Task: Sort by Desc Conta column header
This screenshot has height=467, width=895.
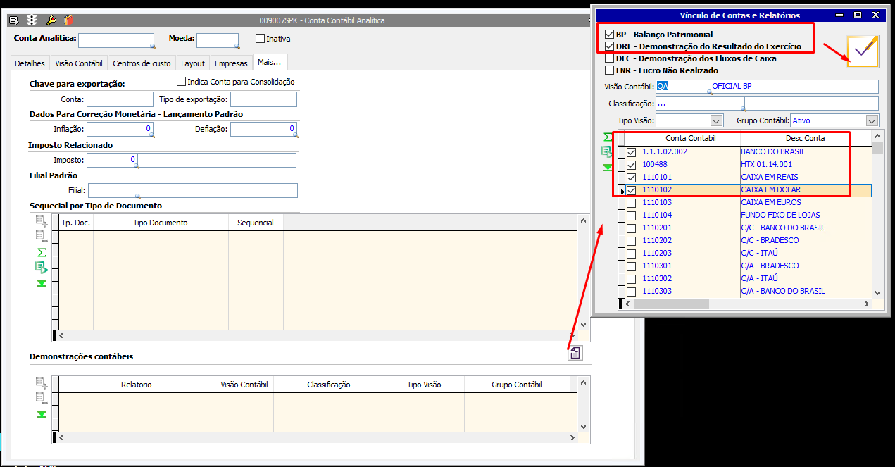Action: coord(805,138)
